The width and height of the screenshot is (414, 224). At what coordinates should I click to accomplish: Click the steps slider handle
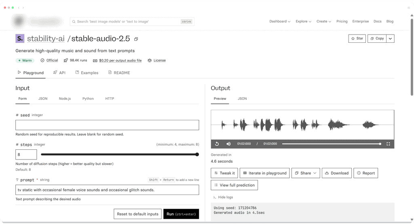pyautogui.click(x=197, y=155)
